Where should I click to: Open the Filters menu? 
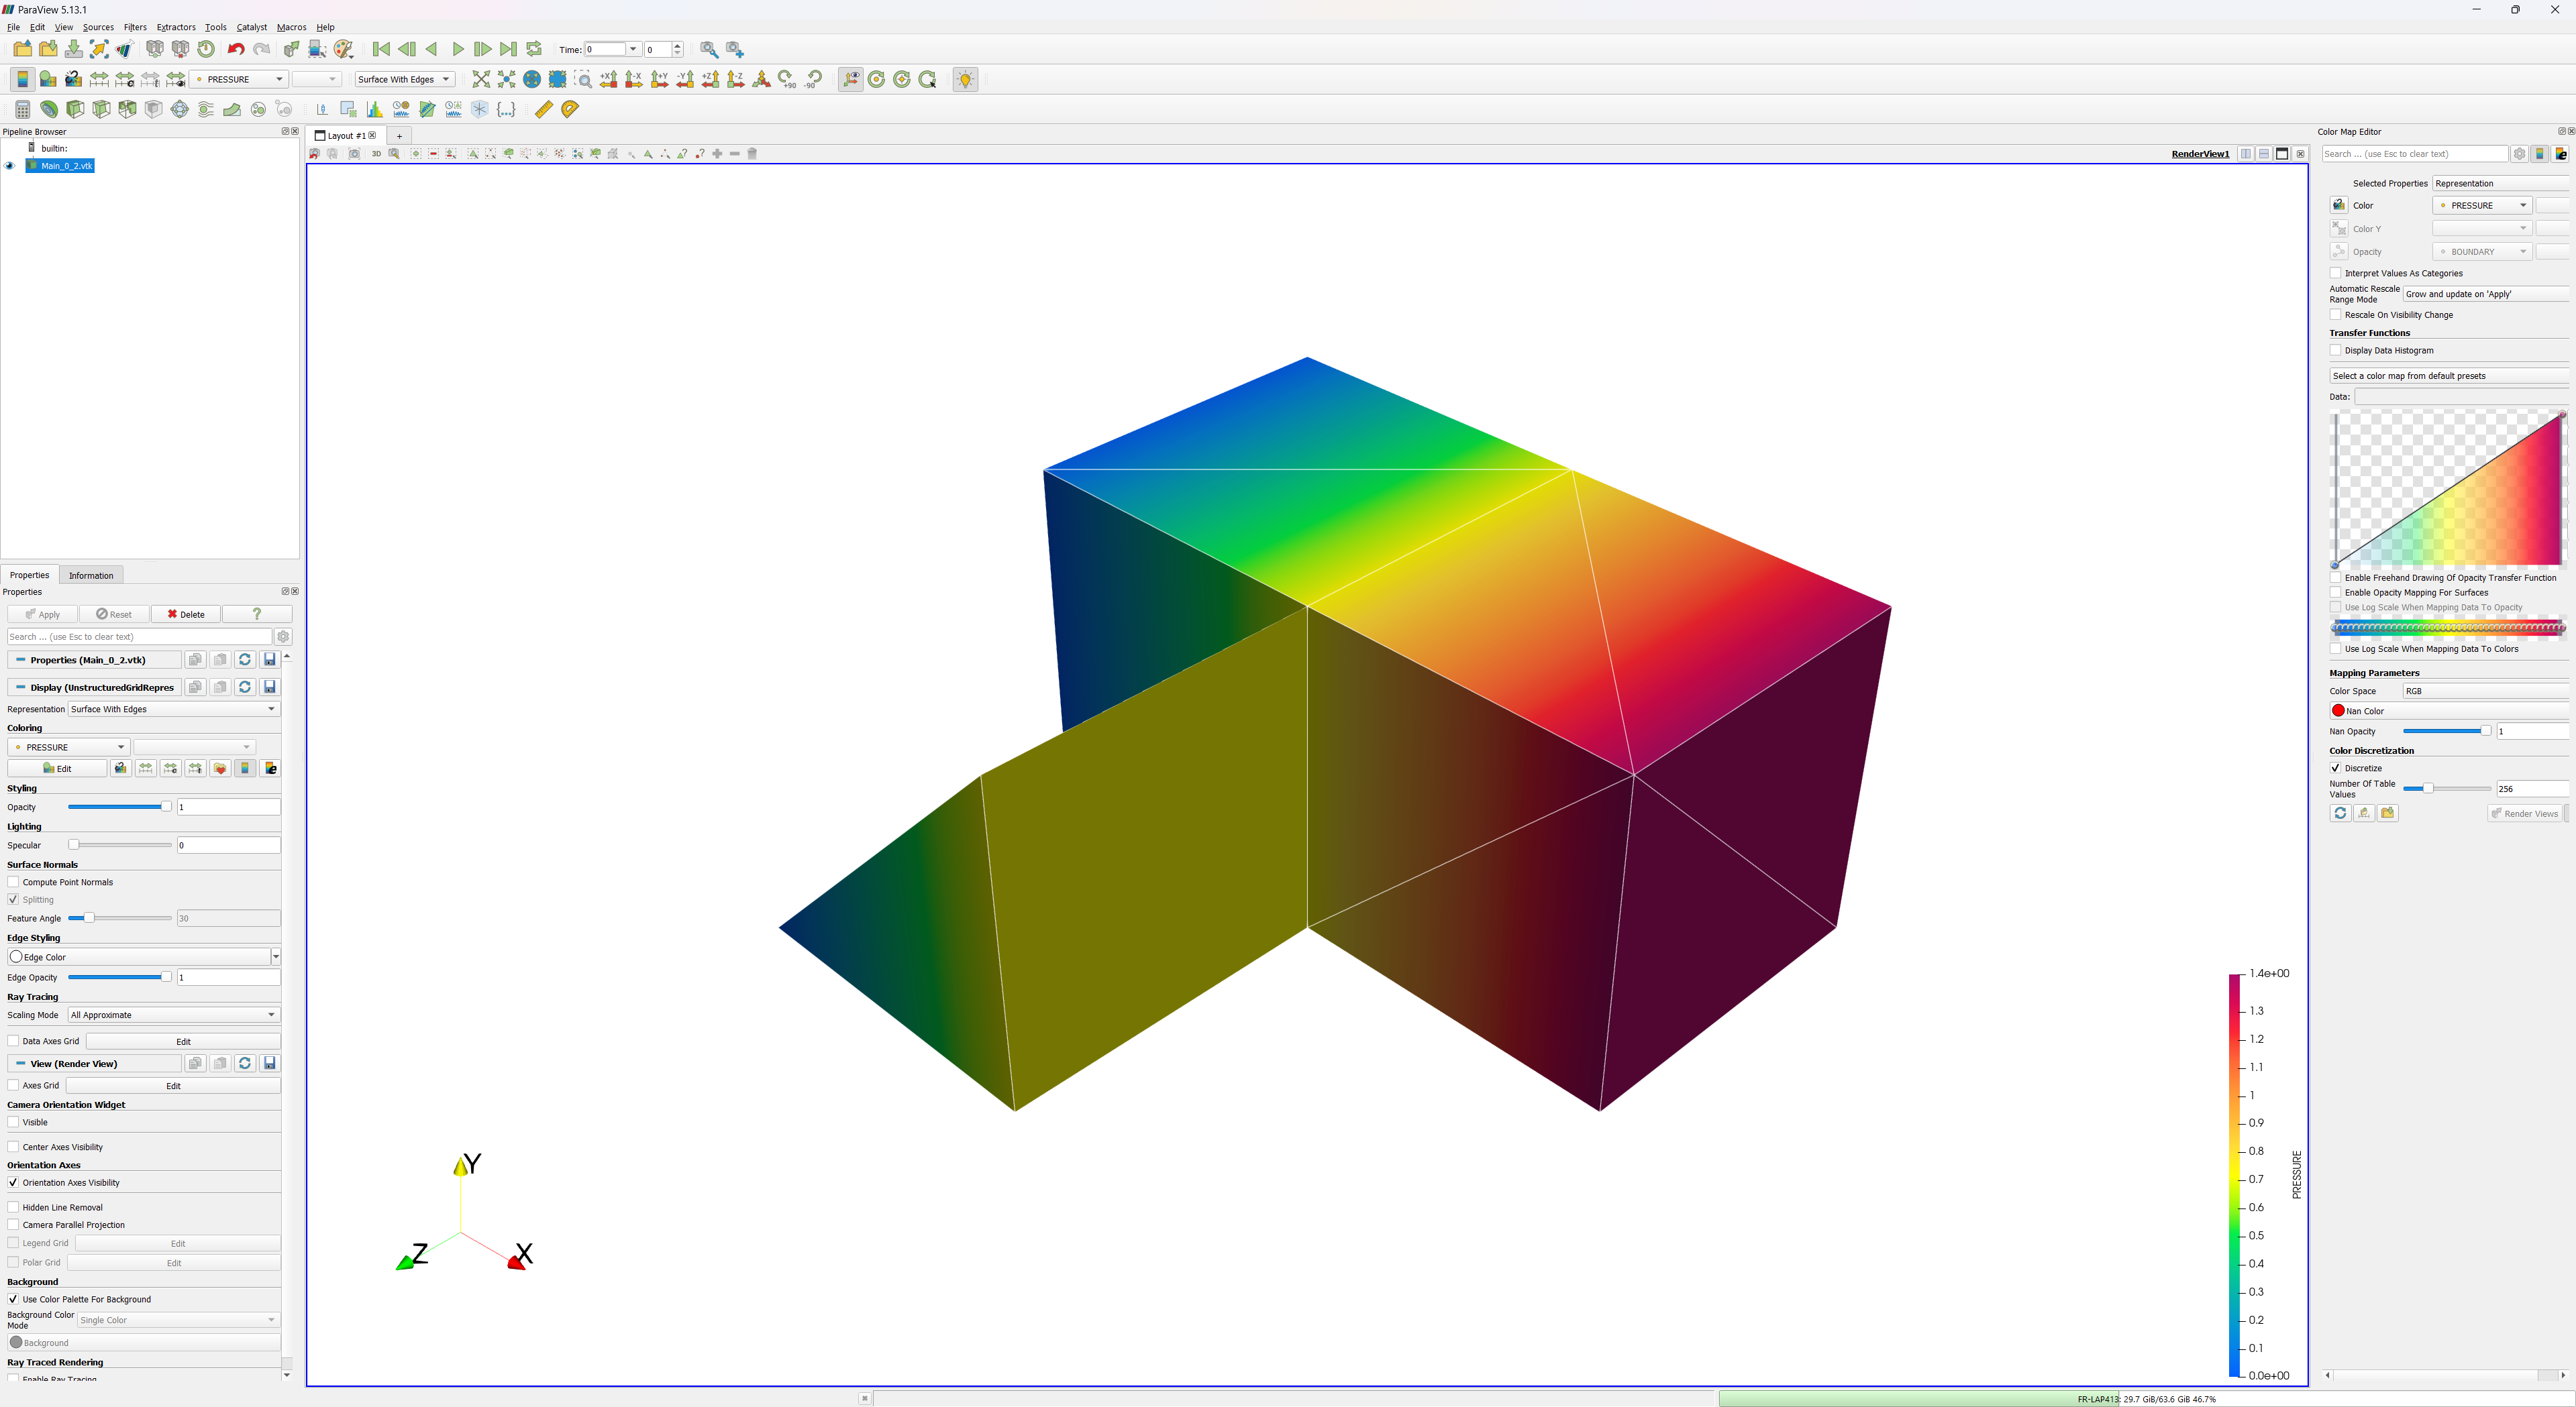point(135,27)
